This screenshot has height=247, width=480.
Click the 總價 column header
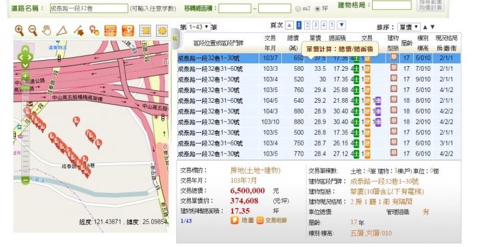coord(293,43)
